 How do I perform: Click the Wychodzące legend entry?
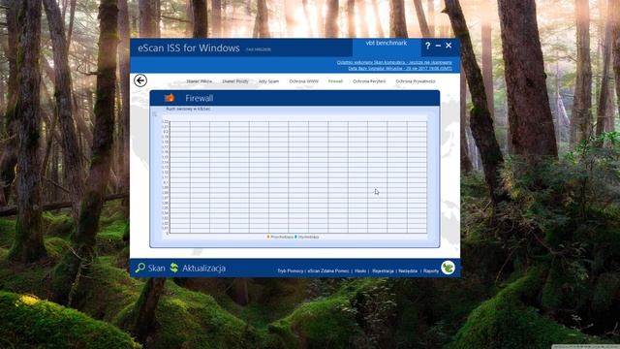[x=307, y=237]
